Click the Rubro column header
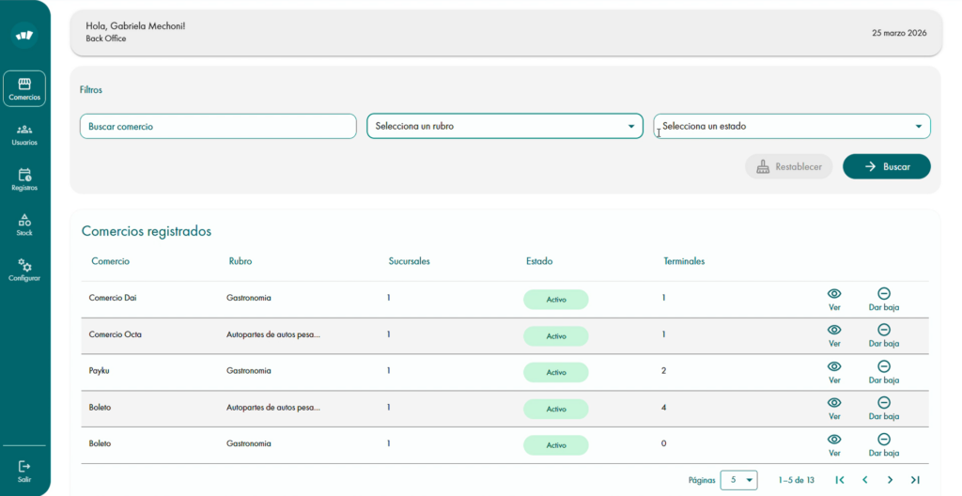Screen dimensions: 962x496 click(x=240, y=261)
